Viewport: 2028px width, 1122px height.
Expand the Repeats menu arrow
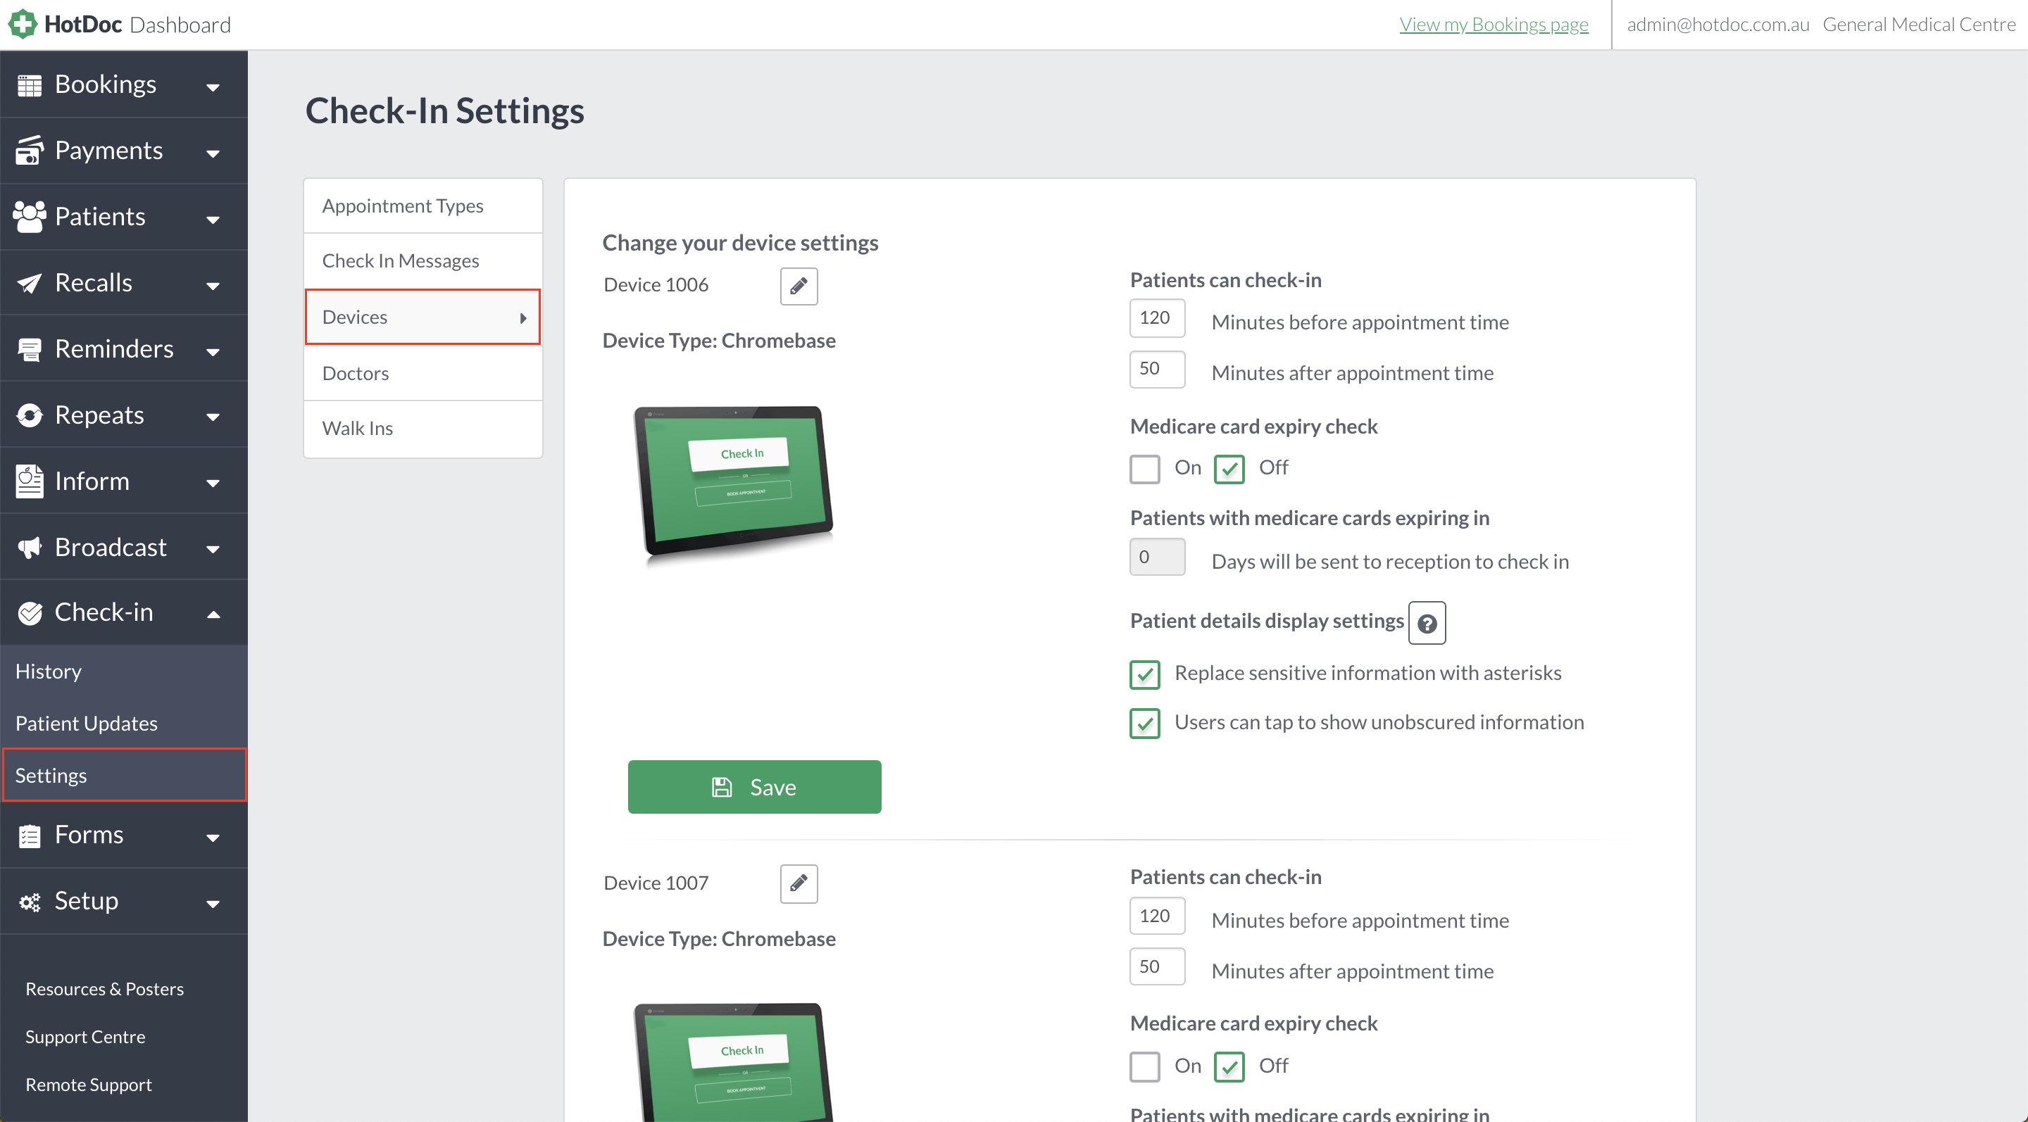[x=213, y=417]
